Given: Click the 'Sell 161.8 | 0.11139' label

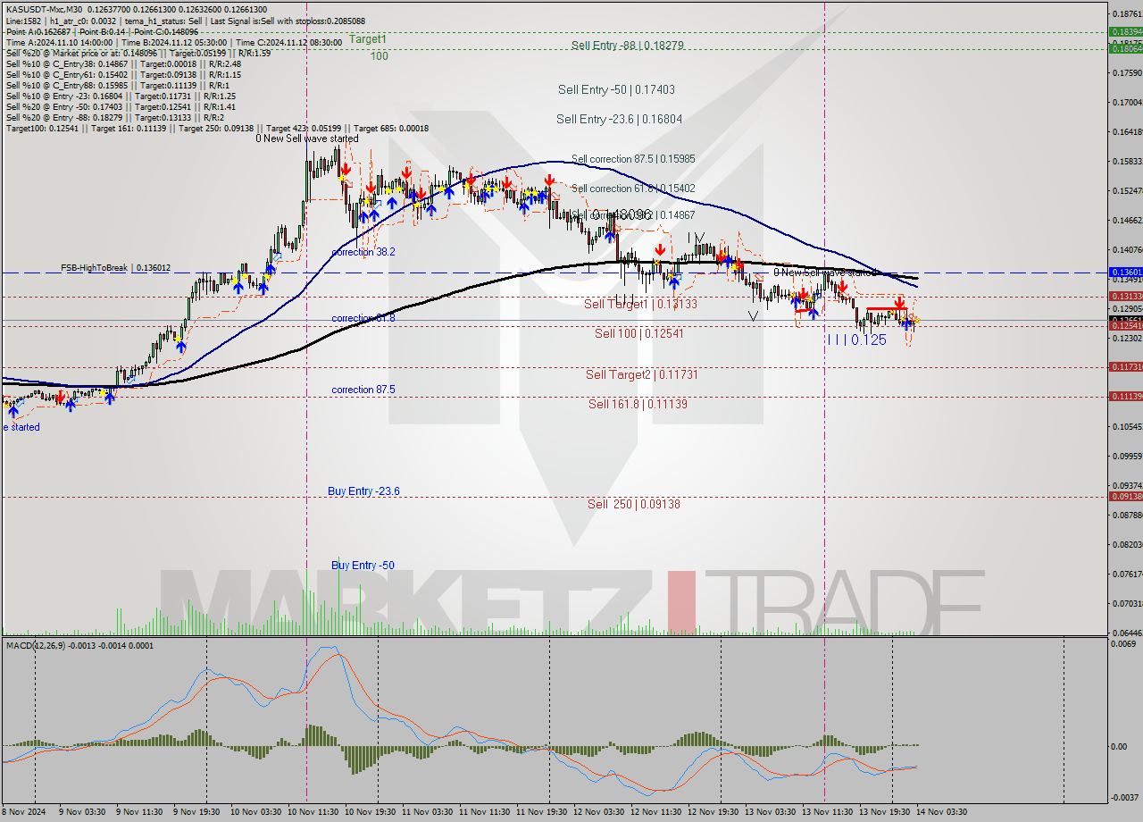Looking at the screenshot, I should pos(638,404).
